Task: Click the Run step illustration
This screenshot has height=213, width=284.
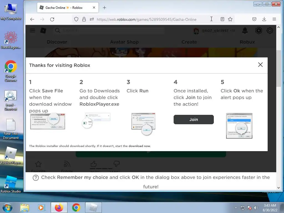Action: pos(143,124)
